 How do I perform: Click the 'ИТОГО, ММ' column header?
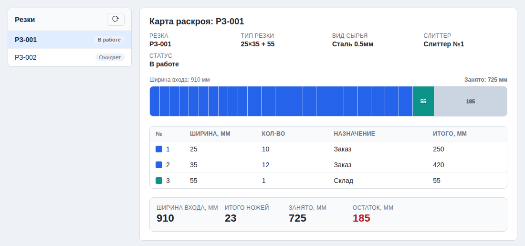(x=450, y=134)
